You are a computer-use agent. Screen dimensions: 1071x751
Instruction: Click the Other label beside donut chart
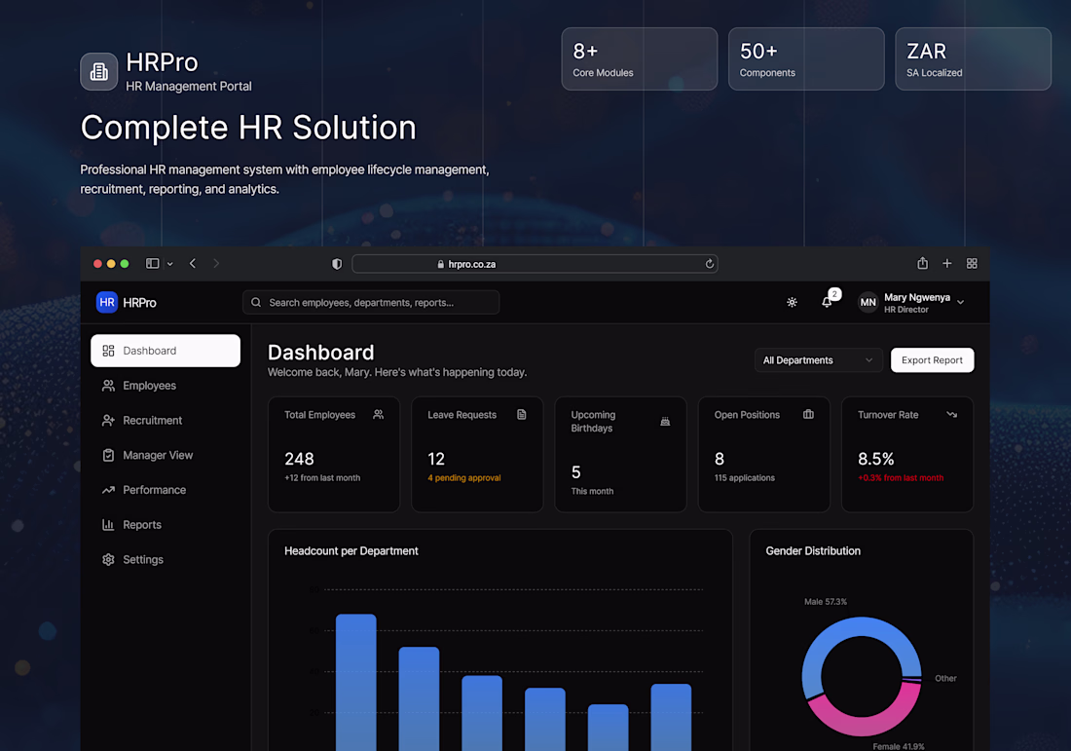point(945,678)
